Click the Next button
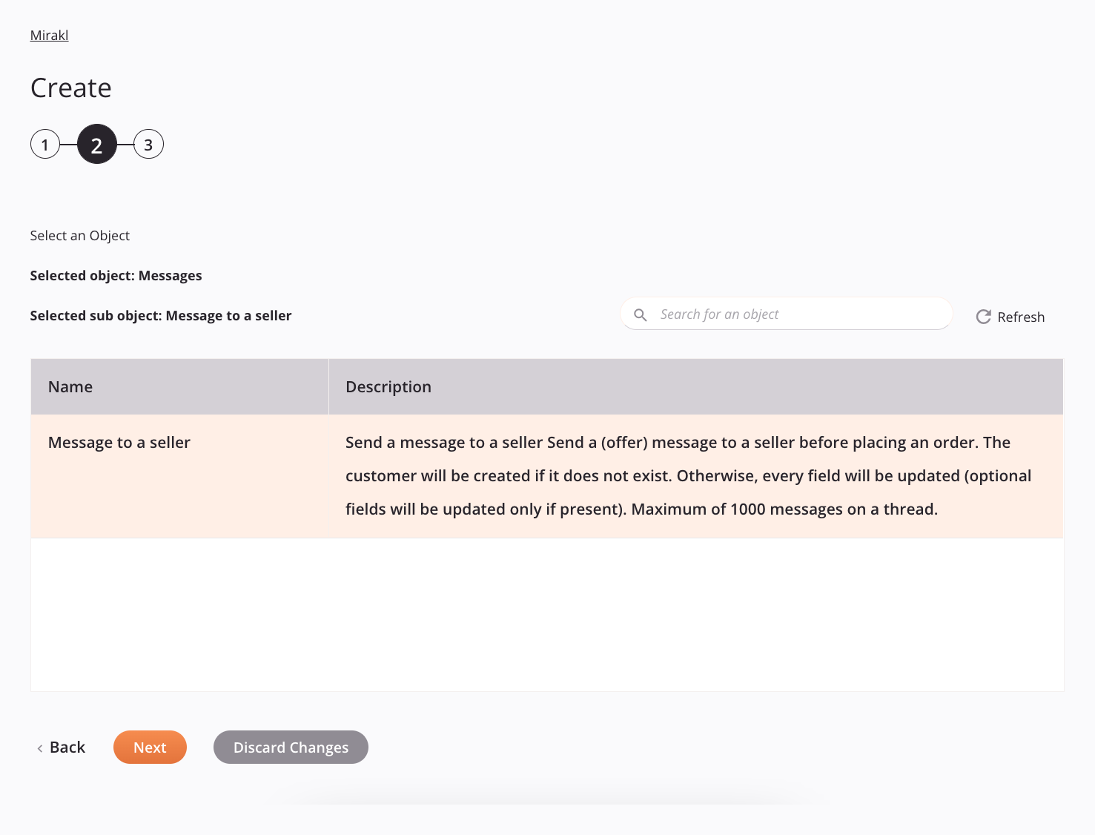Viewport: 1095px width, 835px height. coord(150,747)
